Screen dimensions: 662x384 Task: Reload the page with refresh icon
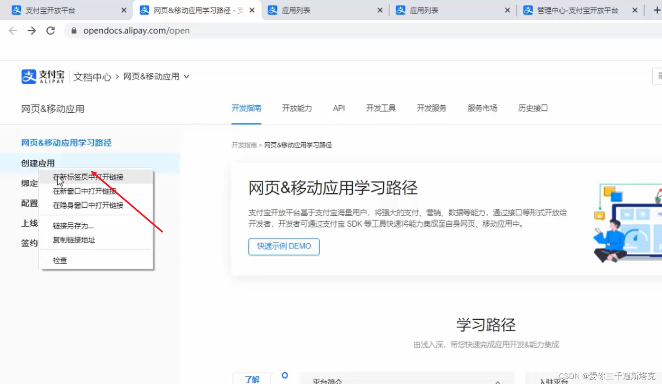tap(51, 30)
